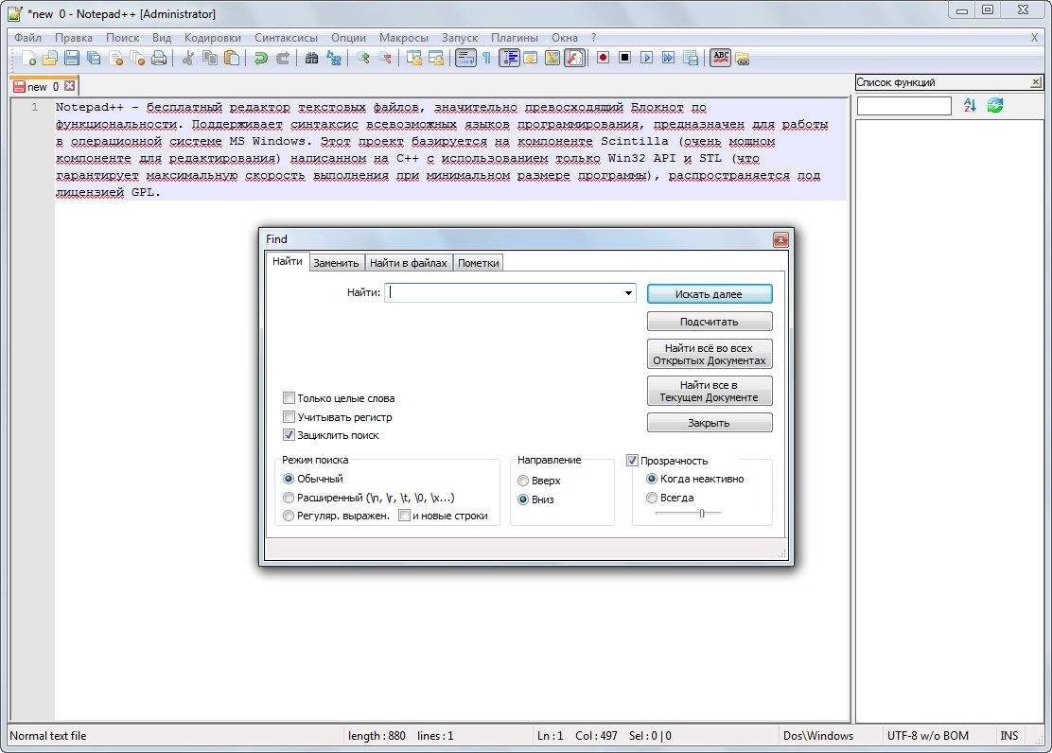Click Run Macro Multiple Times icon
The image size is (1052, 753).
tap(669, 59)
